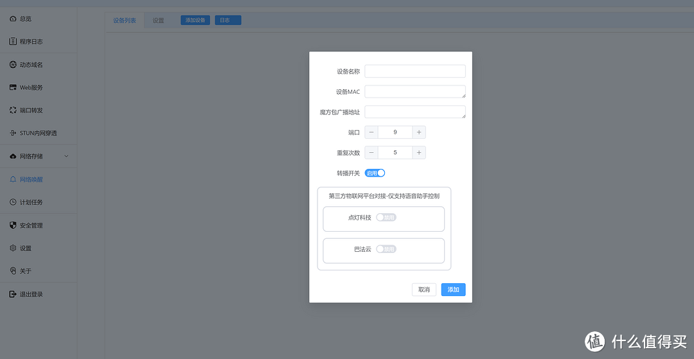Click the 转播开关 label
The image size is (694, 359).
point(348,173)
